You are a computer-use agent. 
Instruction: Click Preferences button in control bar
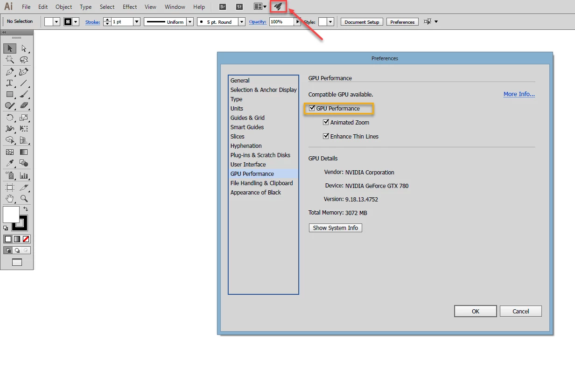(x=402, y=22)
